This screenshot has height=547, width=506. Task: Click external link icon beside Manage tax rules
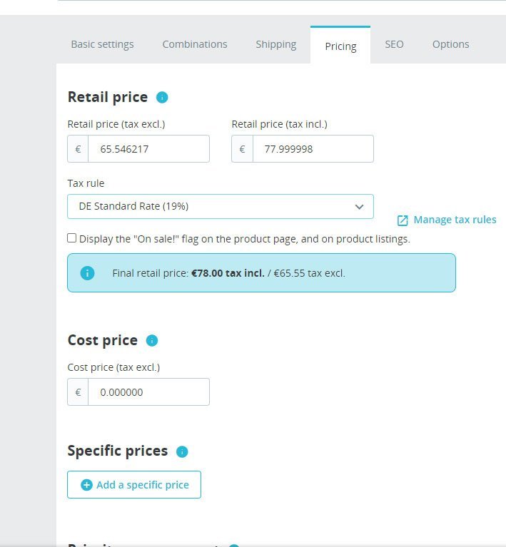[403, 220]
